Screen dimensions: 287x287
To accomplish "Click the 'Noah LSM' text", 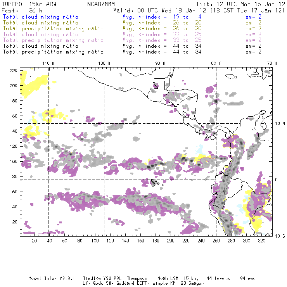I will 168,278.
